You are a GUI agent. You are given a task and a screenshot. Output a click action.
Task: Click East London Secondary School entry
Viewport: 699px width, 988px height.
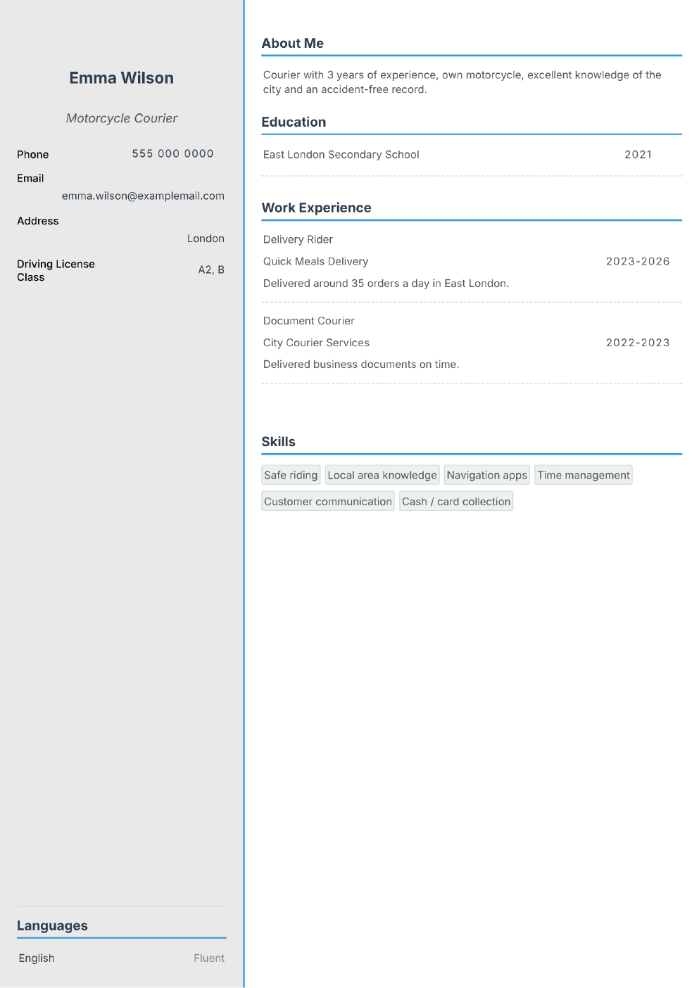click(x=341, y=155)
